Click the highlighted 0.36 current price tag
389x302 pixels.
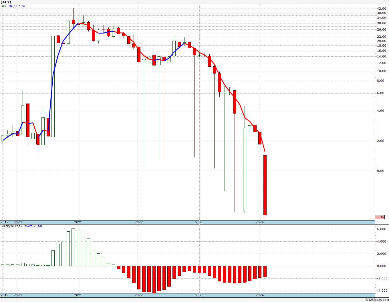coord(380,217)
